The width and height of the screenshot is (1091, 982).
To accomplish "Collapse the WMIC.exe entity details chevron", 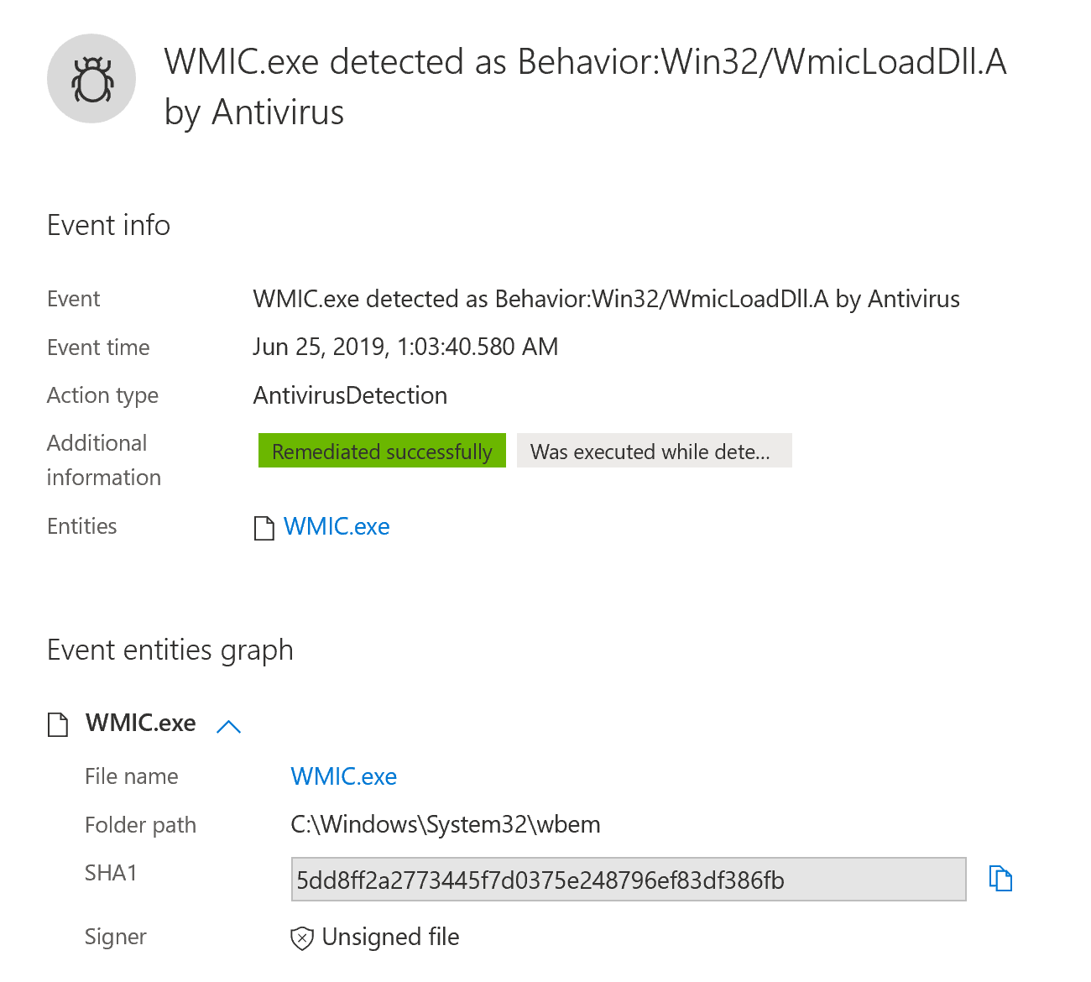I will point(228,726).
